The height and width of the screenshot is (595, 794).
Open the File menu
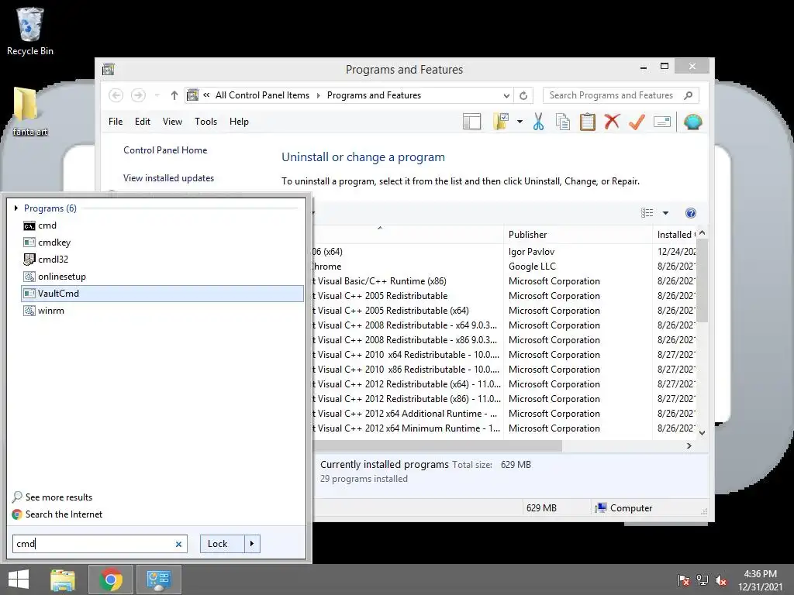116,122
